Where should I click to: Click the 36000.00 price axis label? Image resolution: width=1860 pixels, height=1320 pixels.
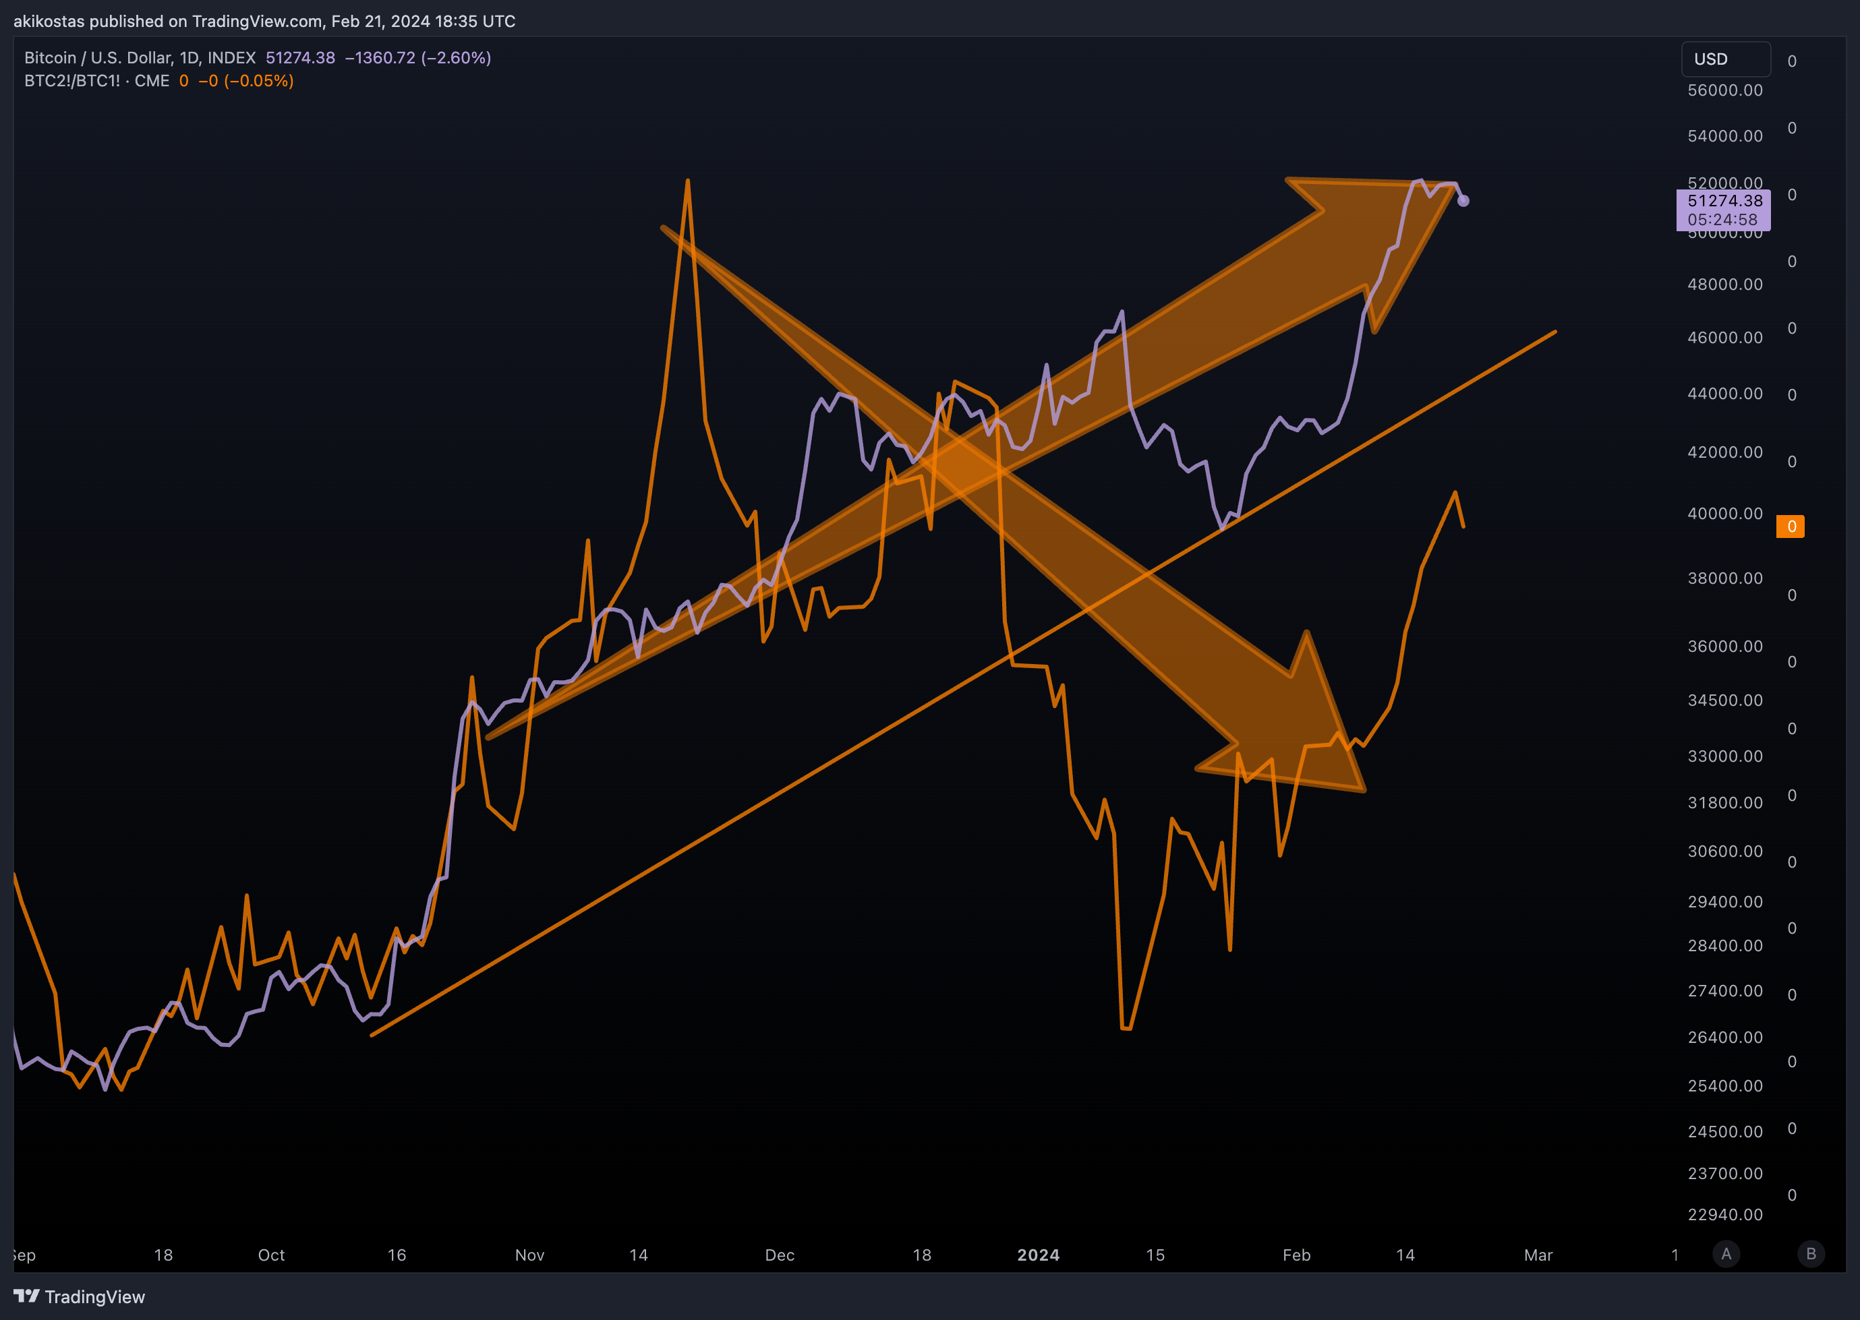[1725, 647]
